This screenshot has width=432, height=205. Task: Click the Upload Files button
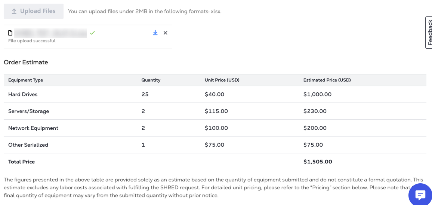[34, 11]
